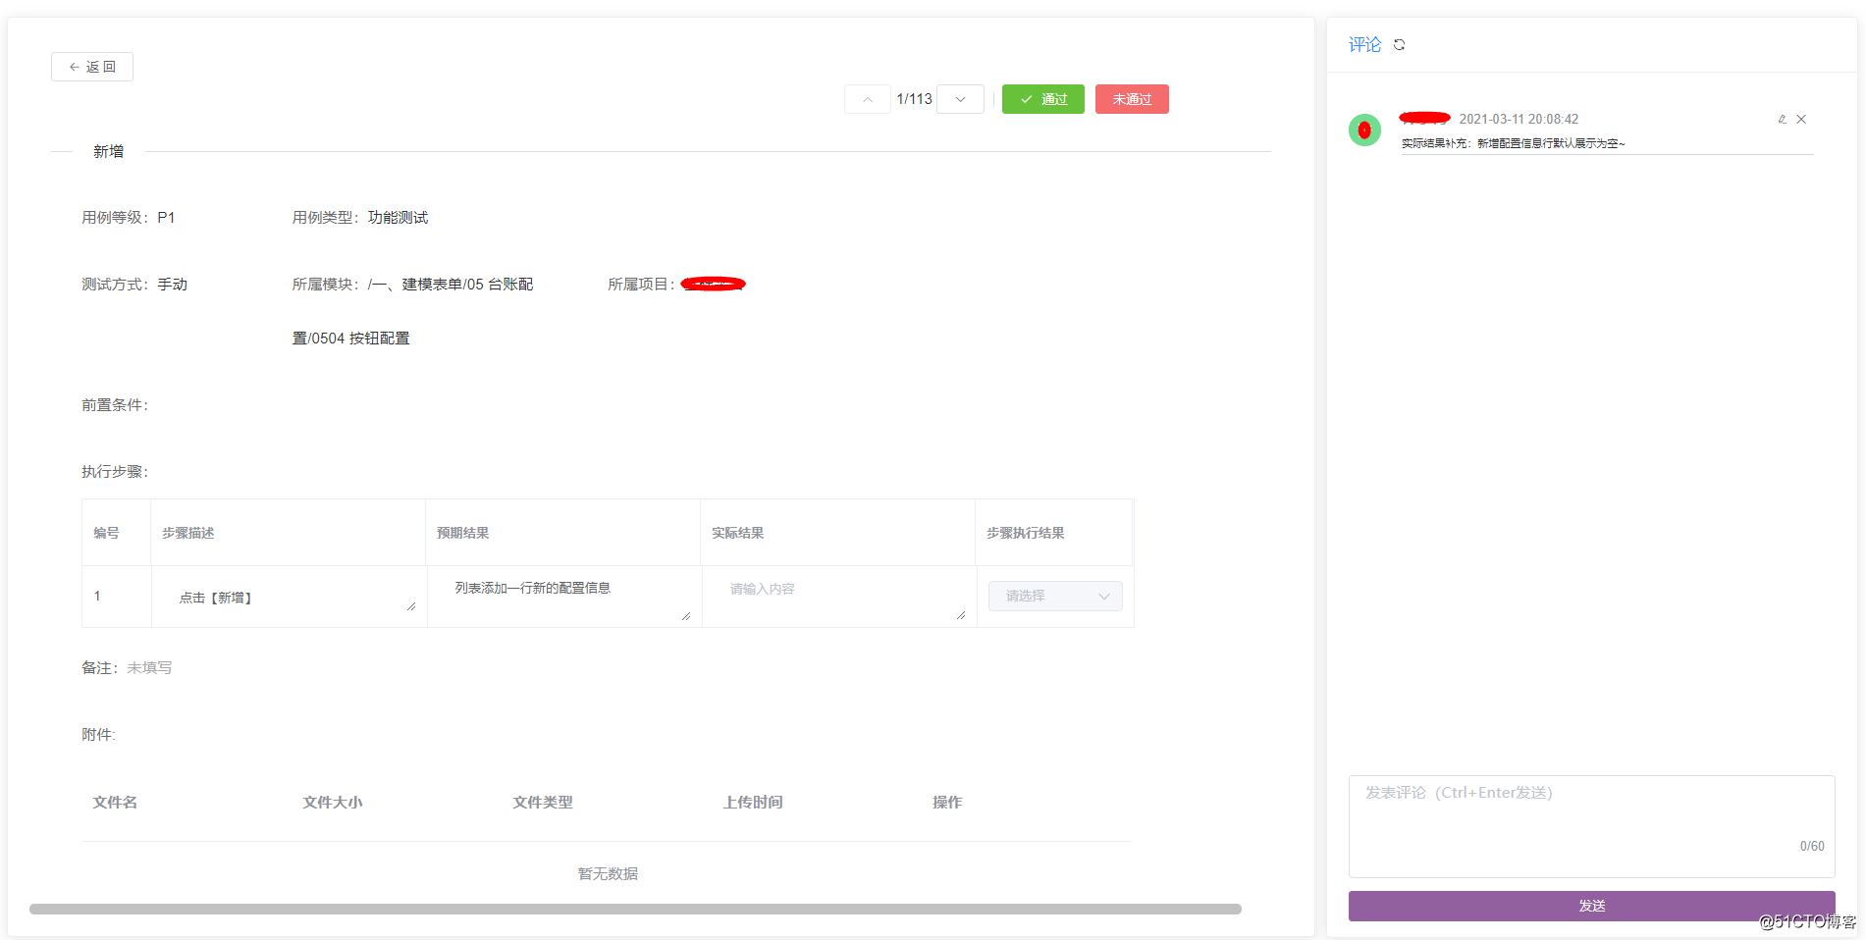The height and width of the screenshot is (940, 1866).
Task: Click the 发表评论 comment textarea
Action: (1591, 826)
